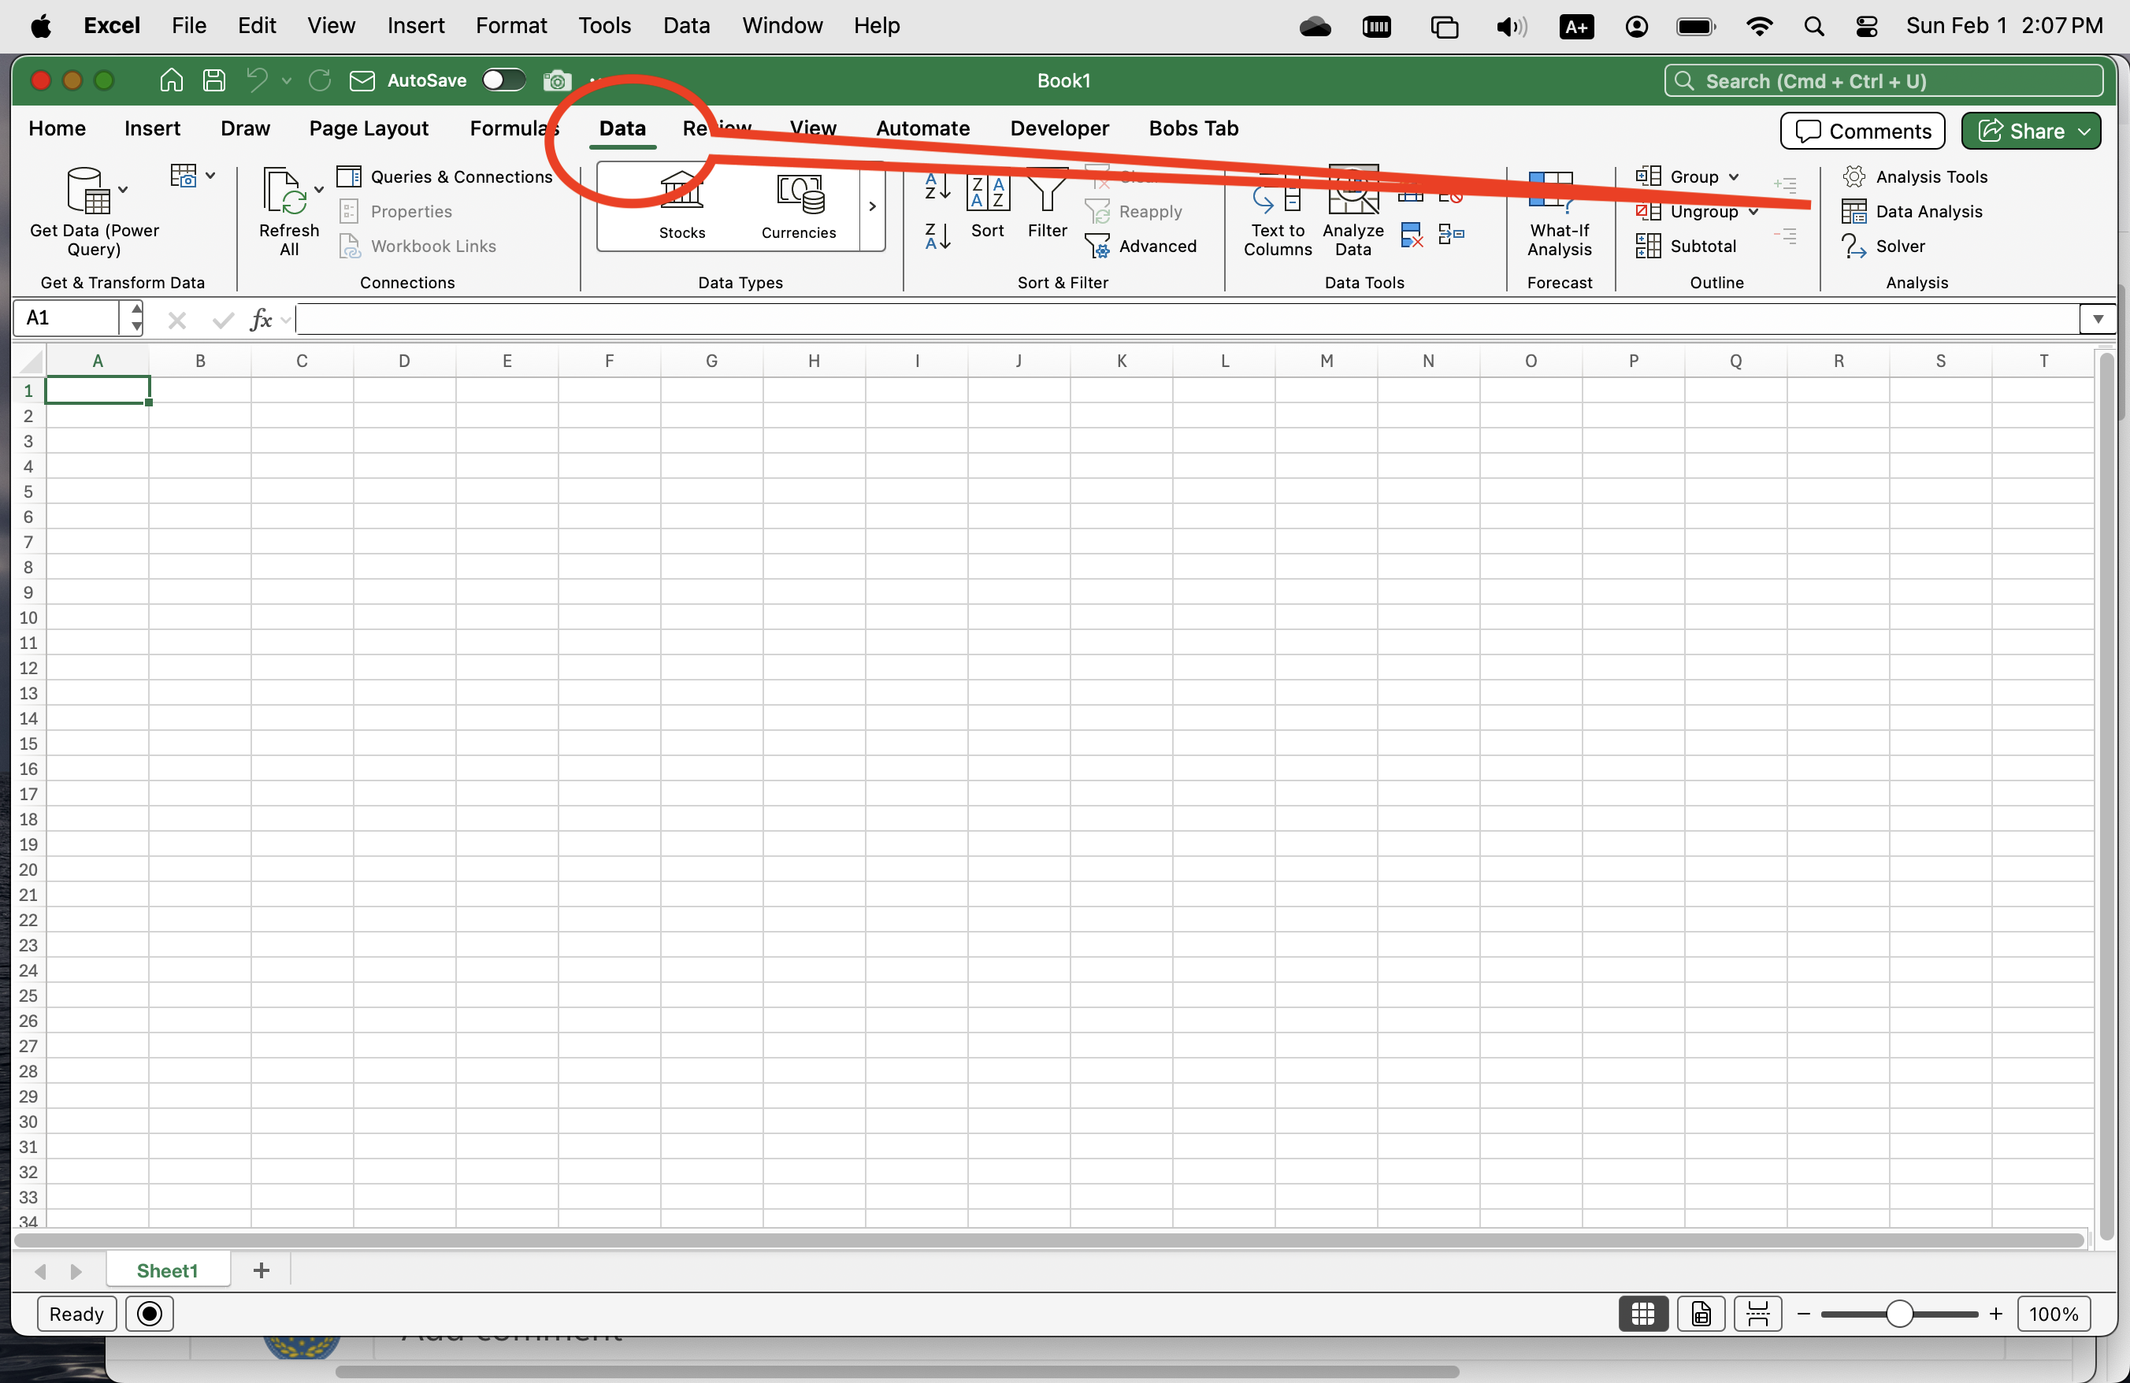This screenshot has height=1383, width=2130.
Task: Open the Undo history dropdown arrow
Action: [x=287, y=80]
